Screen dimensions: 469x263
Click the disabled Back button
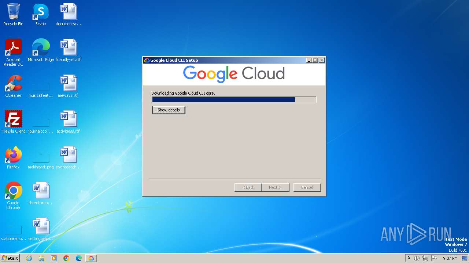[x=248, y=187]
